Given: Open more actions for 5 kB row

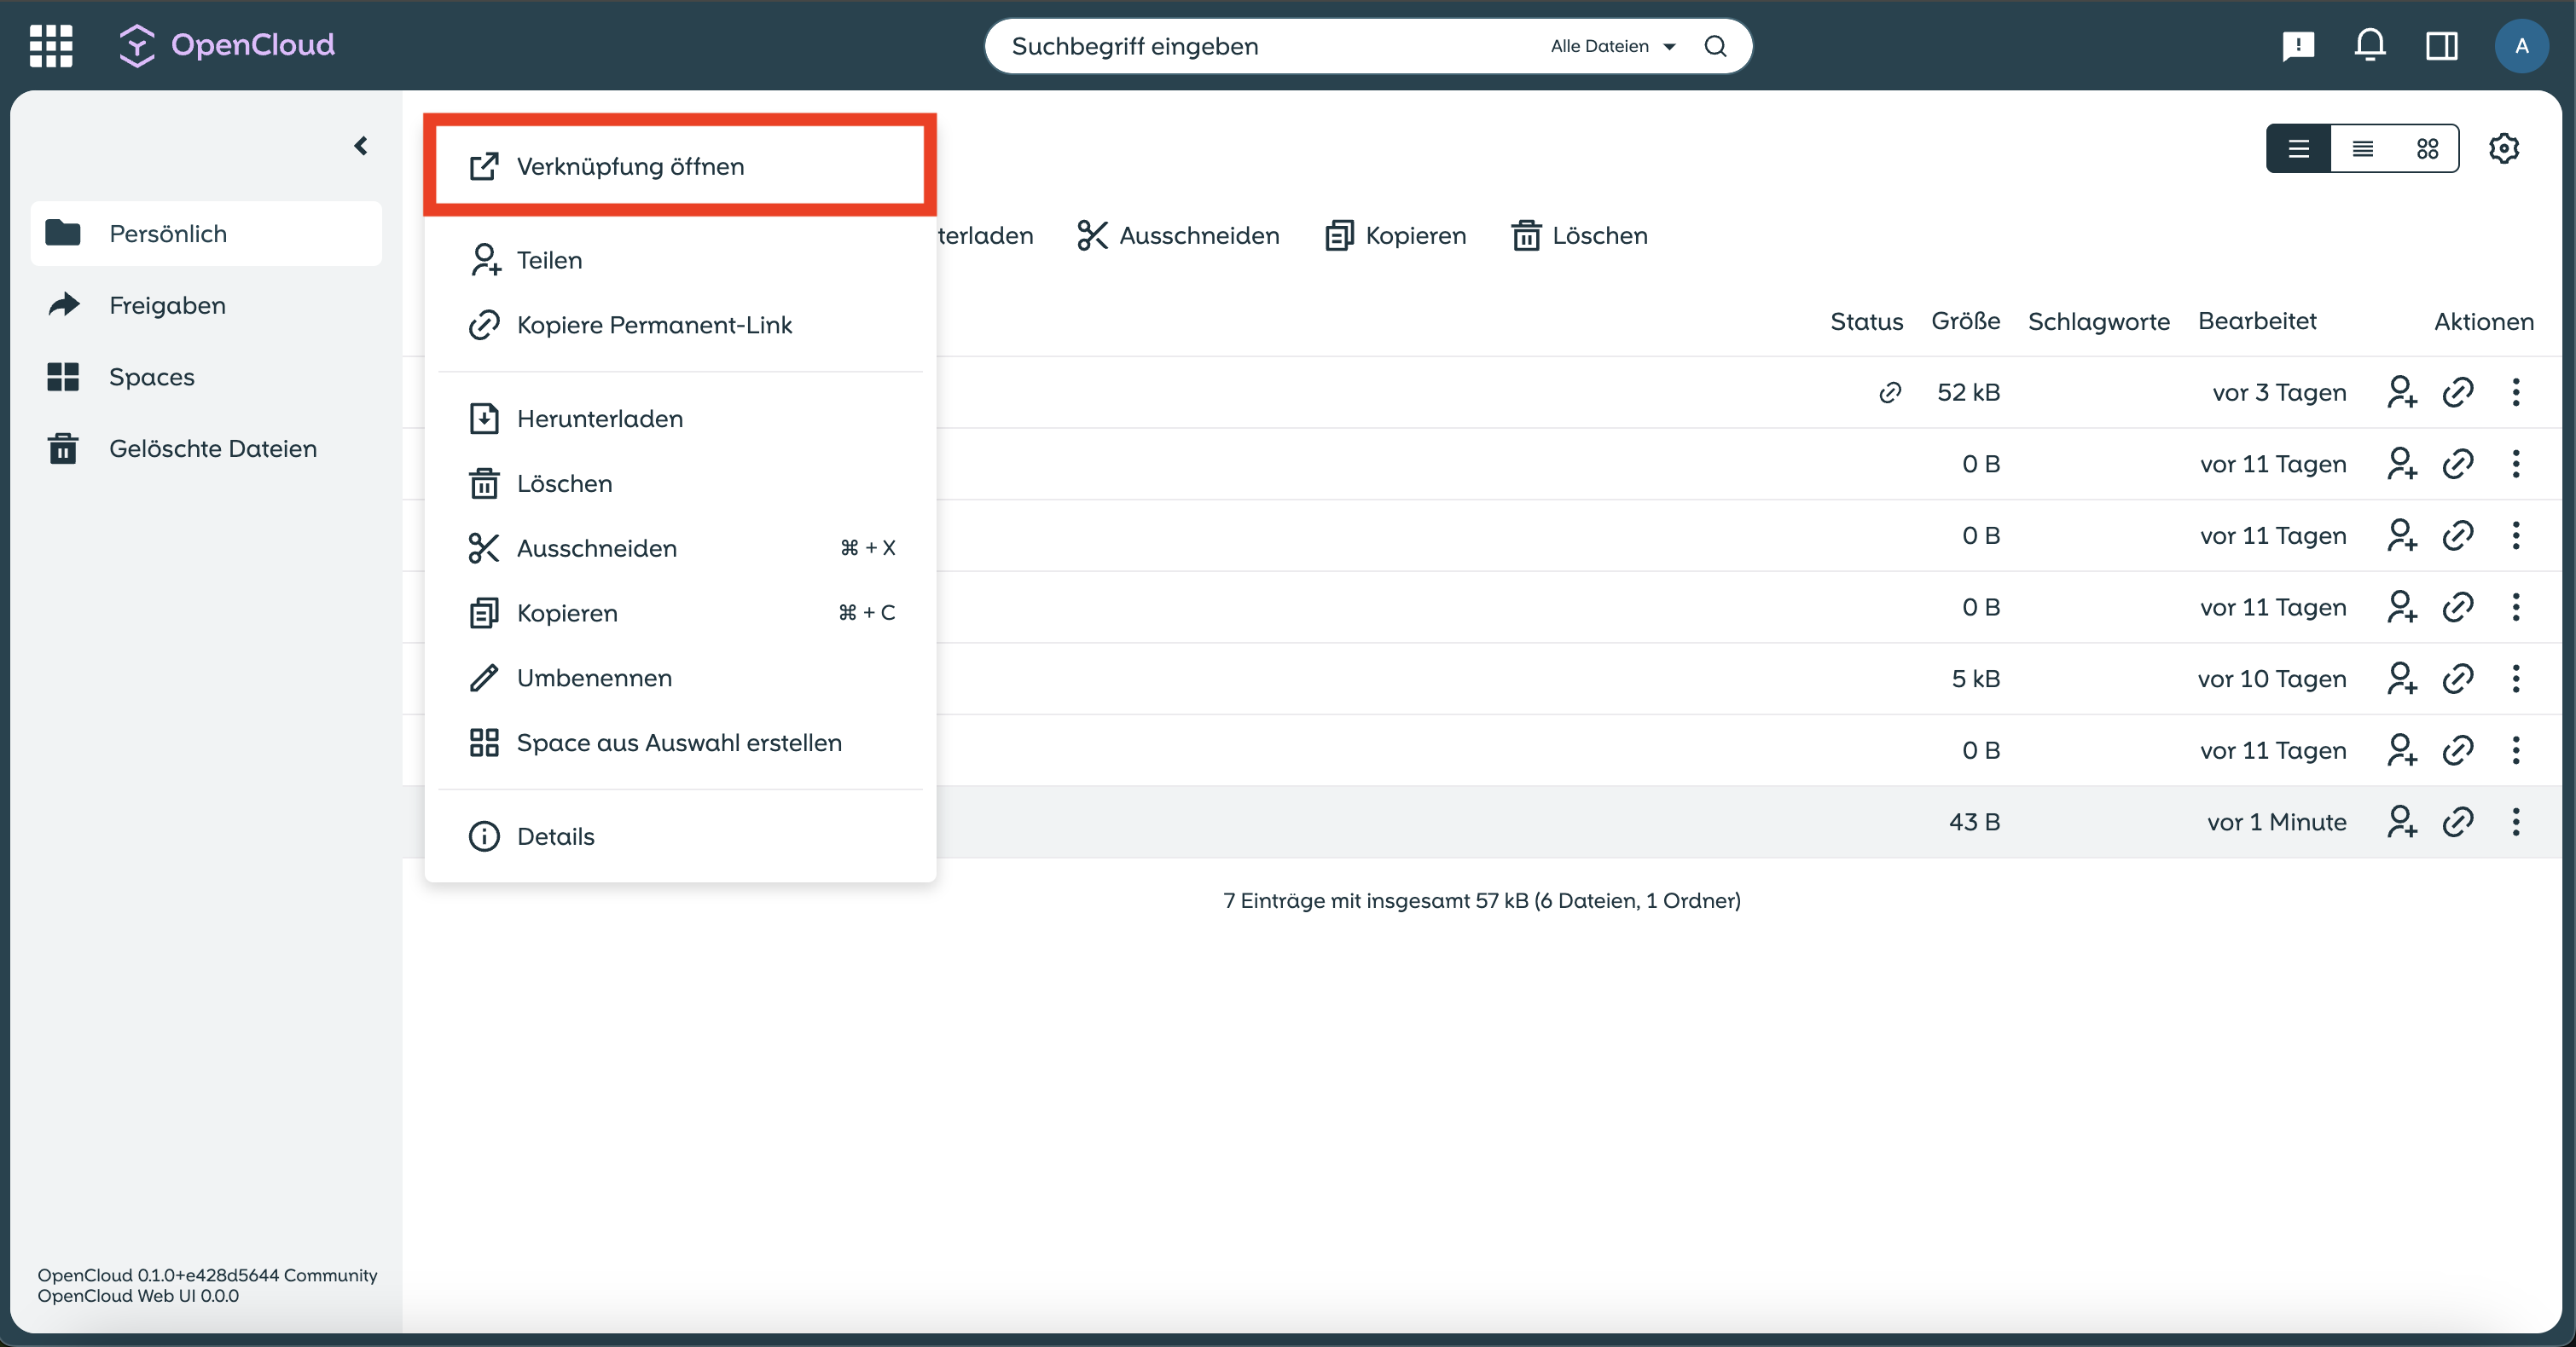Looking at the screenshot, I should pos(2515,679).
